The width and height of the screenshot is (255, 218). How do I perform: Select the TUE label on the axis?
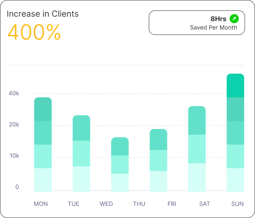click(73, 204)
